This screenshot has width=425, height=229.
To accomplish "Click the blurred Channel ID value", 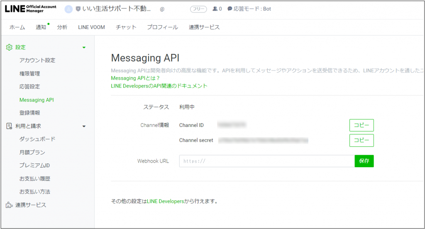I will [232, 124].
